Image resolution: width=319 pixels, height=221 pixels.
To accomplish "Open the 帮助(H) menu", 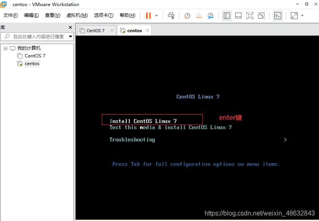I will [127, 15].
